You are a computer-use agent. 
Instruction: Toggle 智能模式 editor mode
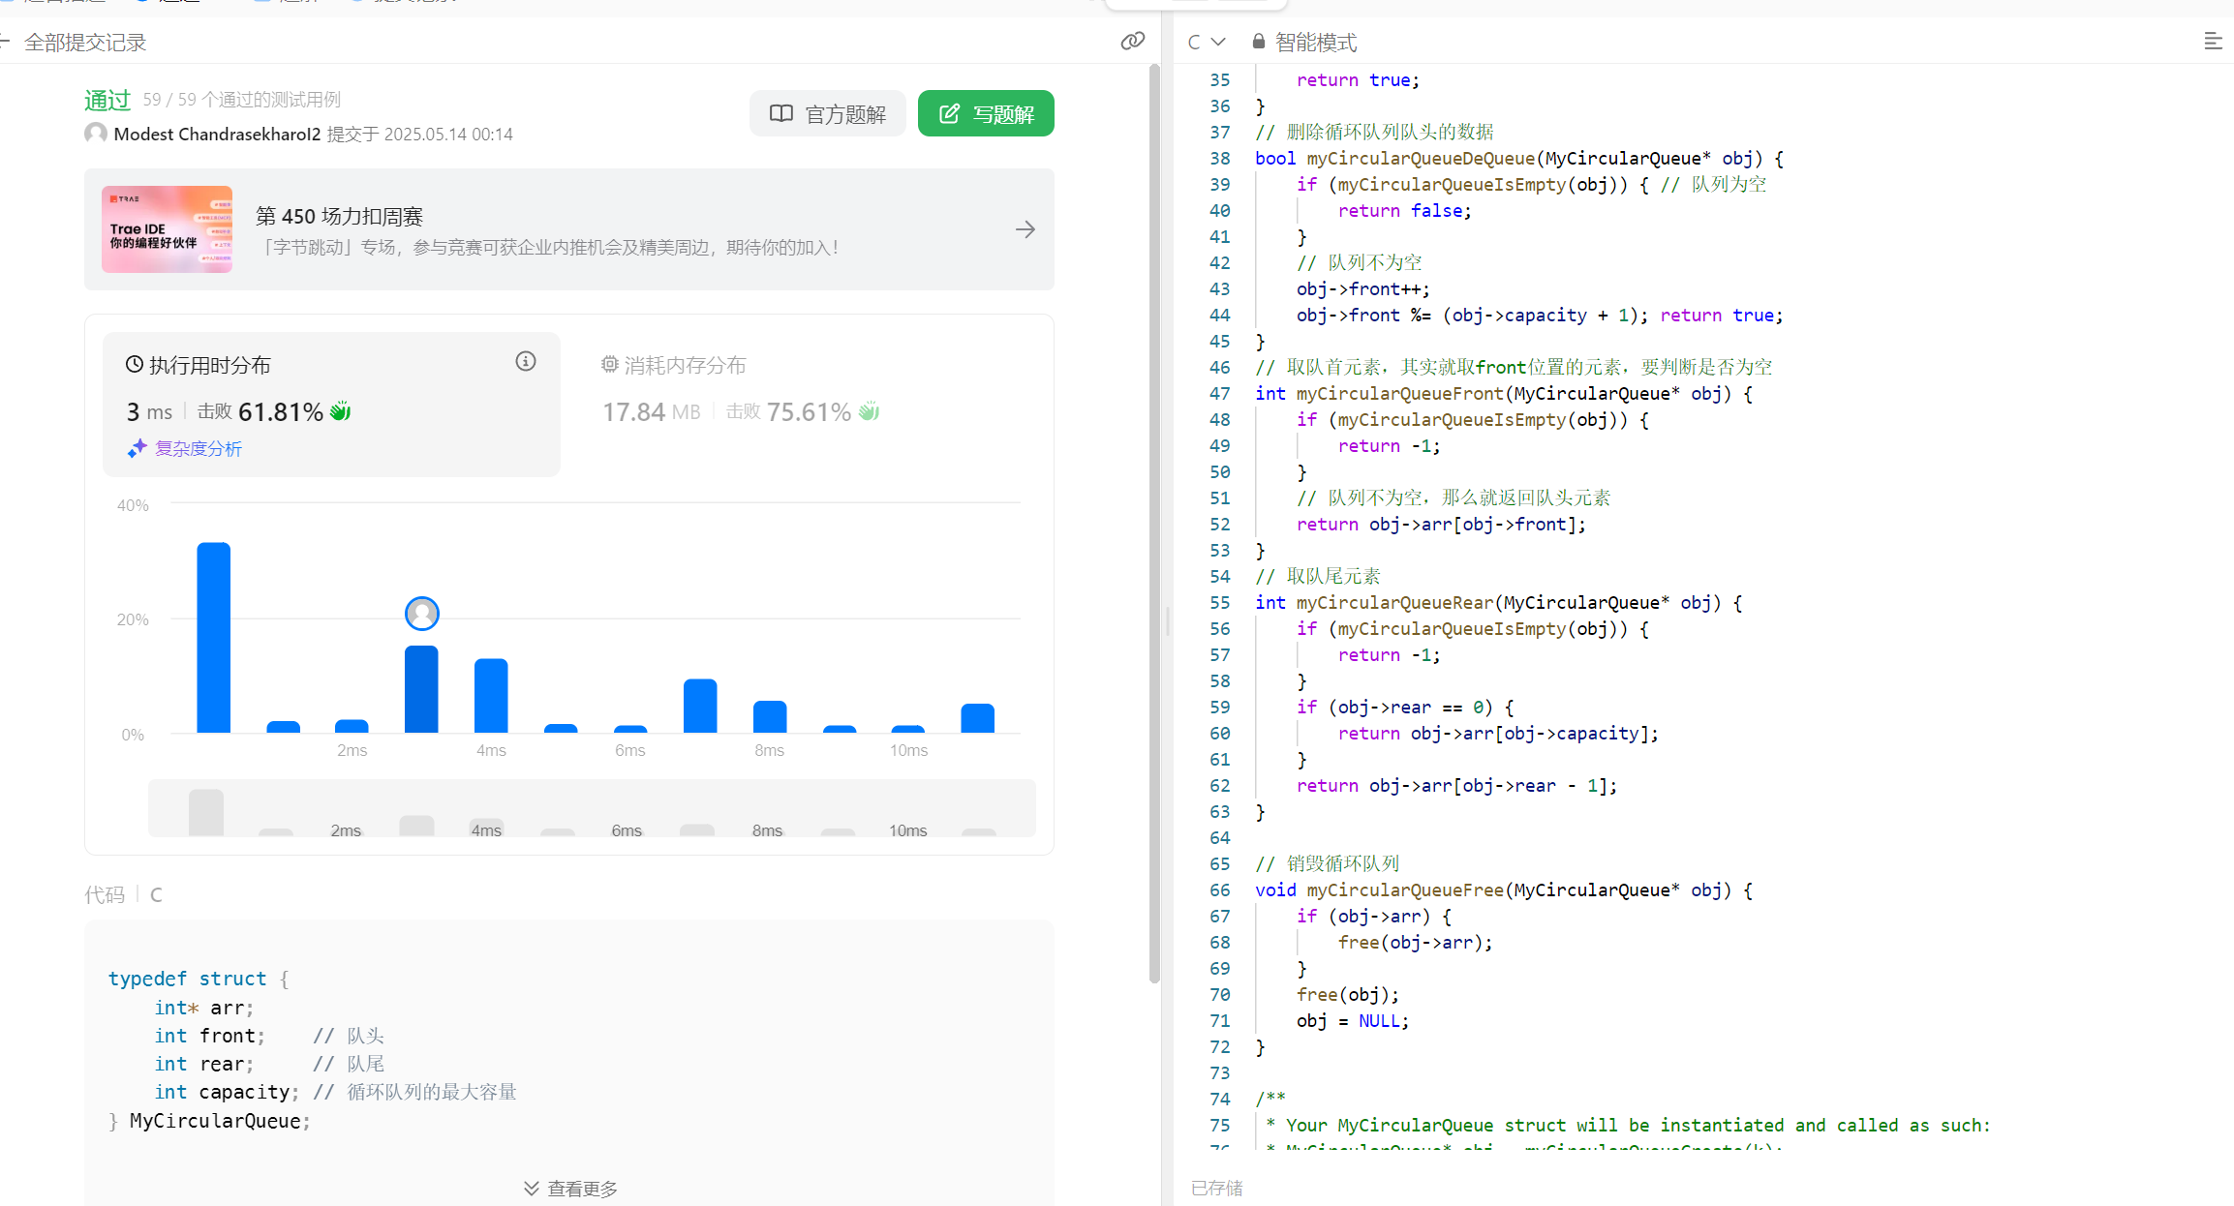(x=1315, y=42)
